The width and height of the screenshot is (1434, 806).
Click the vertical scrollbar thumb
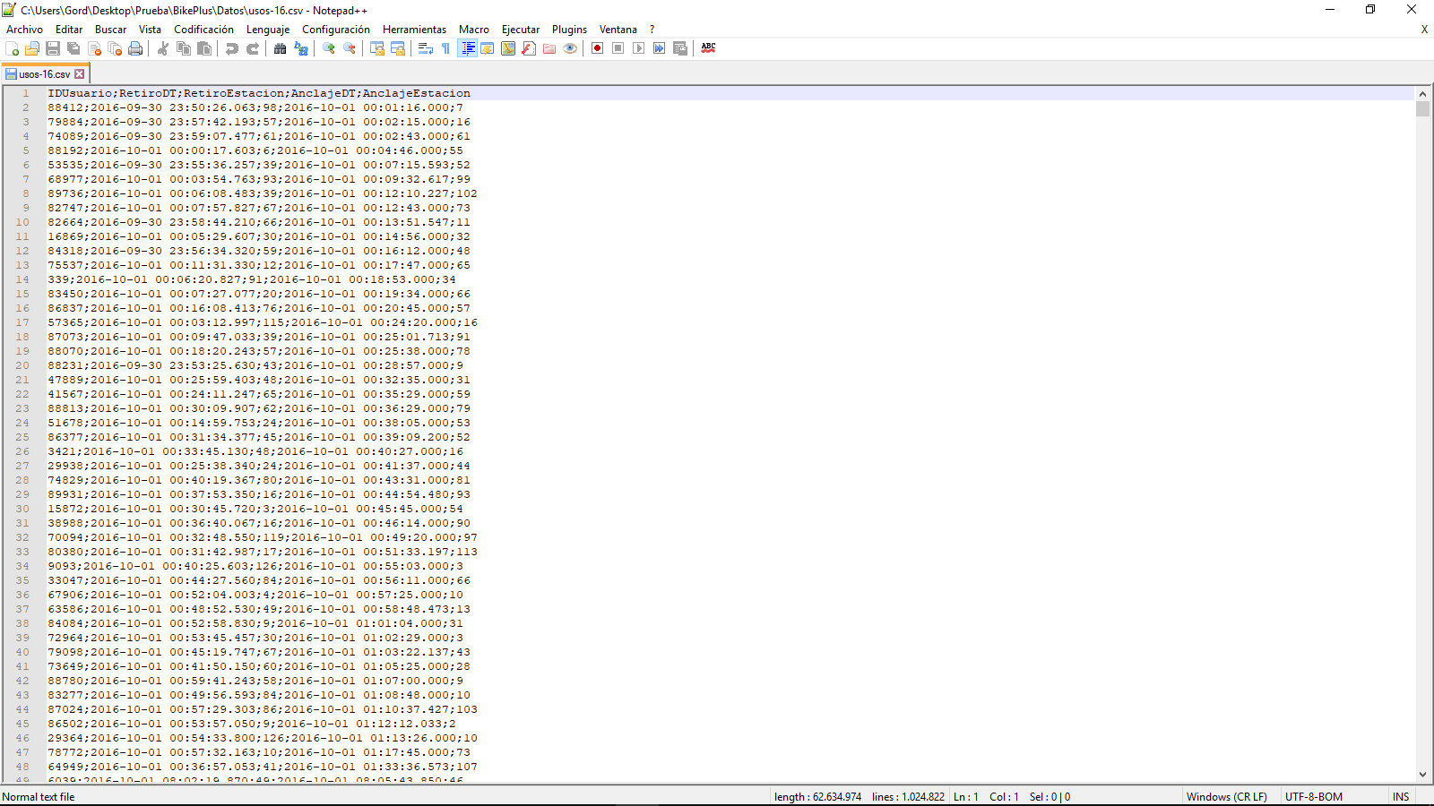tap(1422, 109)
